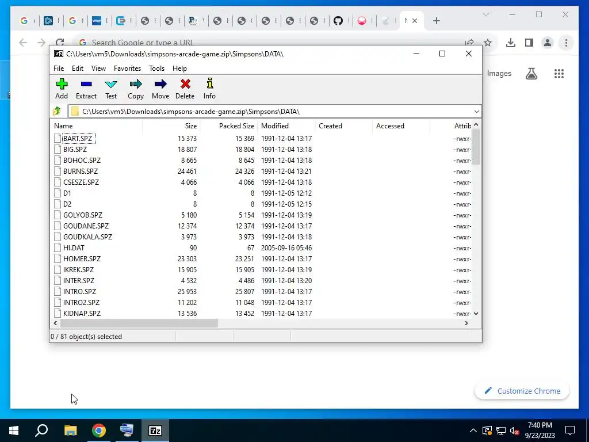Open Chrome tab search chevron
The height and width of the screenshot is (442, 589).
tap(485, 14)
